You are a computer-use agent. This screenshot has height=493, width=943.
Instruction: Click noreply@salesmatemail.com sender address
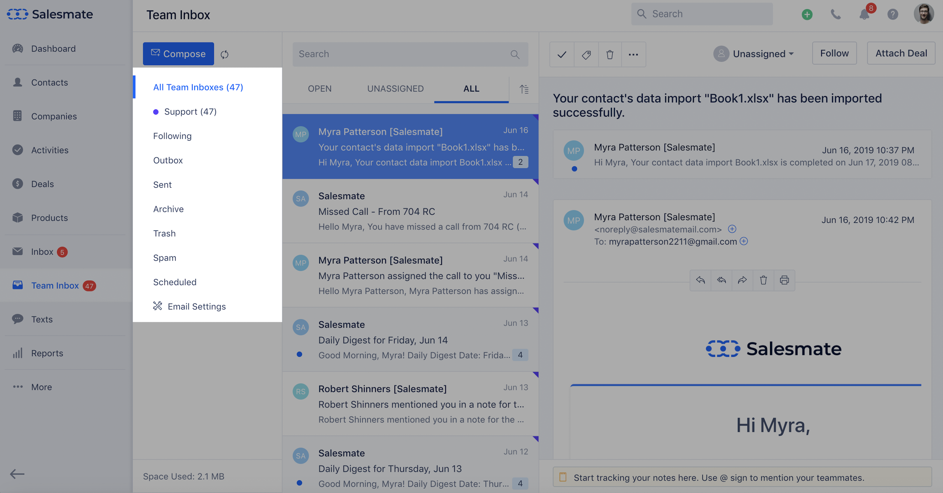click(658, 229)
